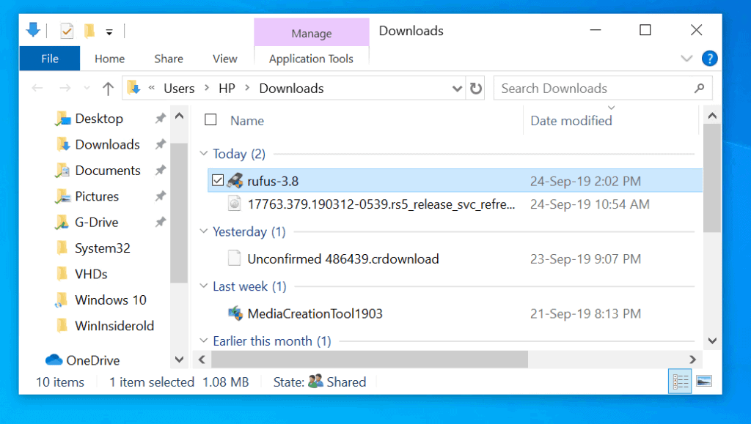Sort by the Date modified column header

pyautogui.click(x=571, y=120)
